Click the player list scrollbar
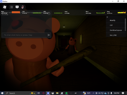Viewport: 127px width, 95px height. [x=125, y=25]
